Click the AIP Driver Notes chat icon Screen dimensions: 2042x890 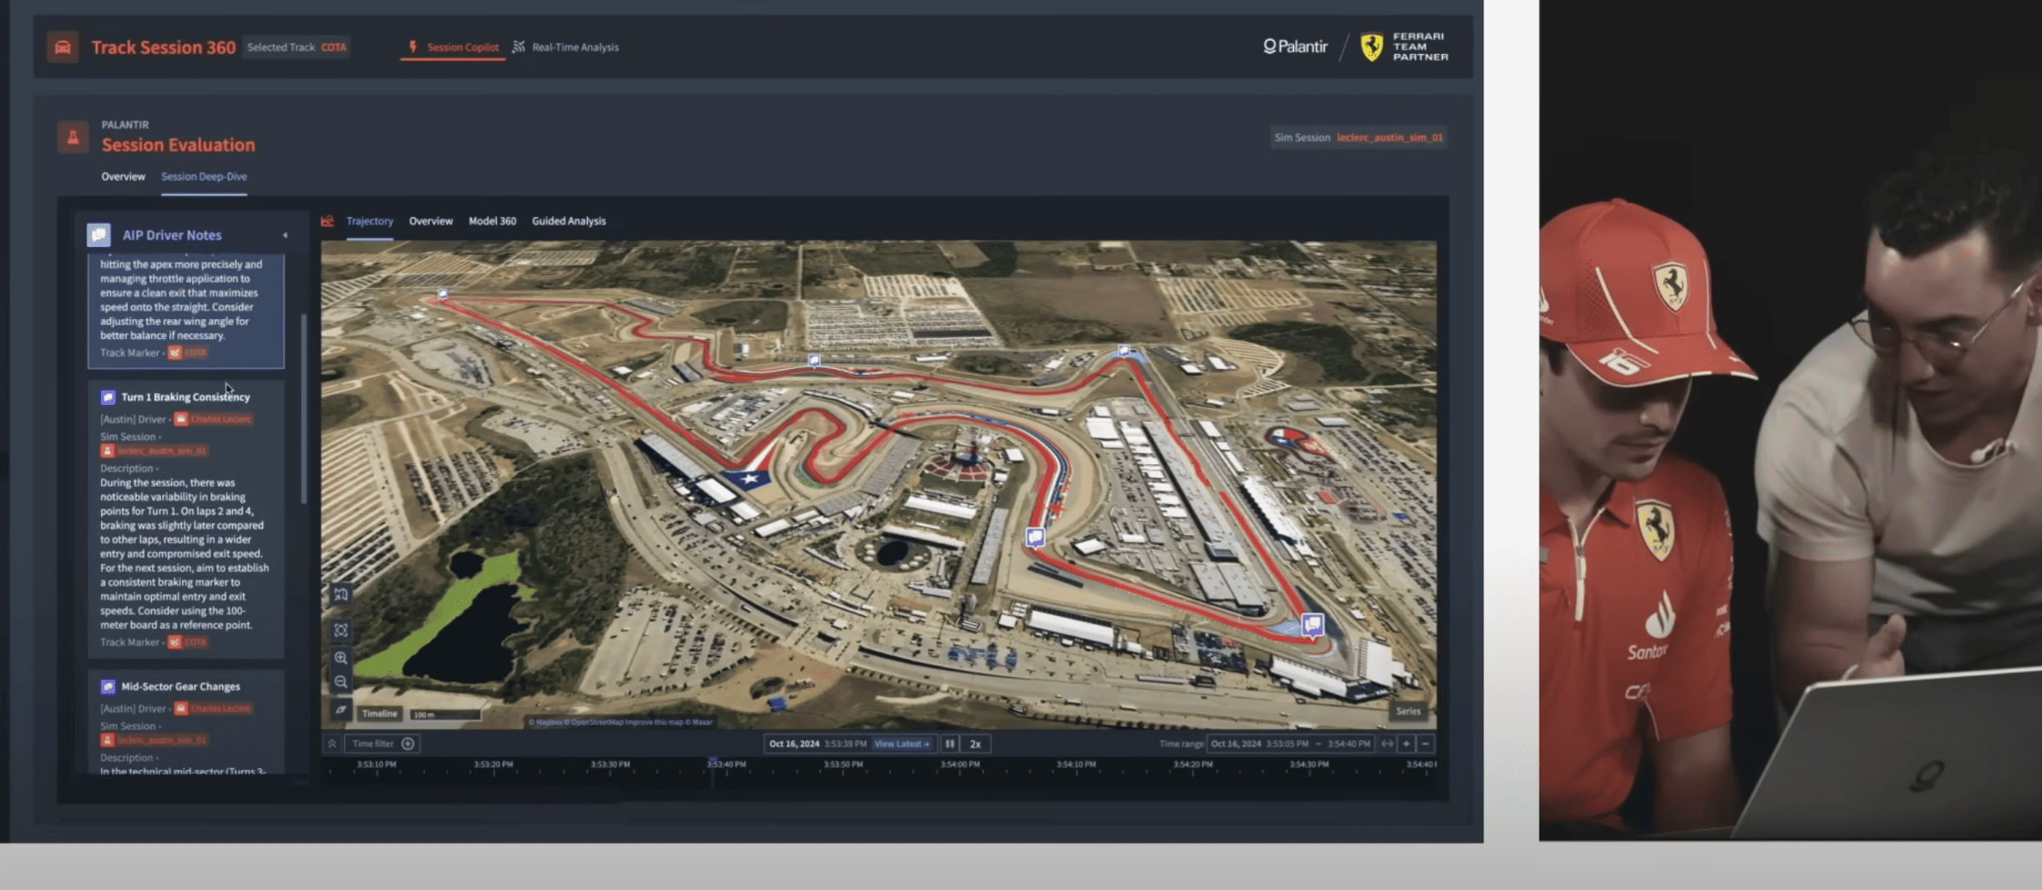99,235
